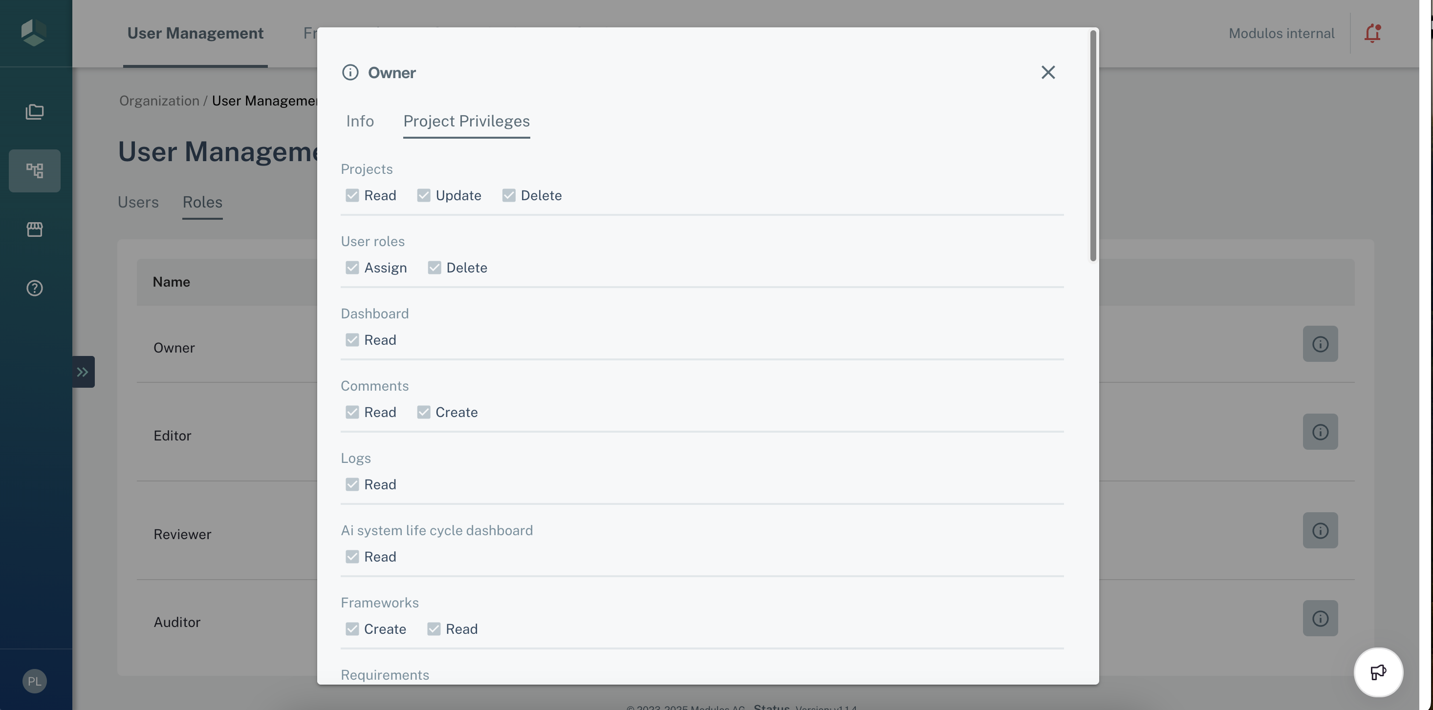
Task: Switch to the Users tab
Action: point(138,202)
